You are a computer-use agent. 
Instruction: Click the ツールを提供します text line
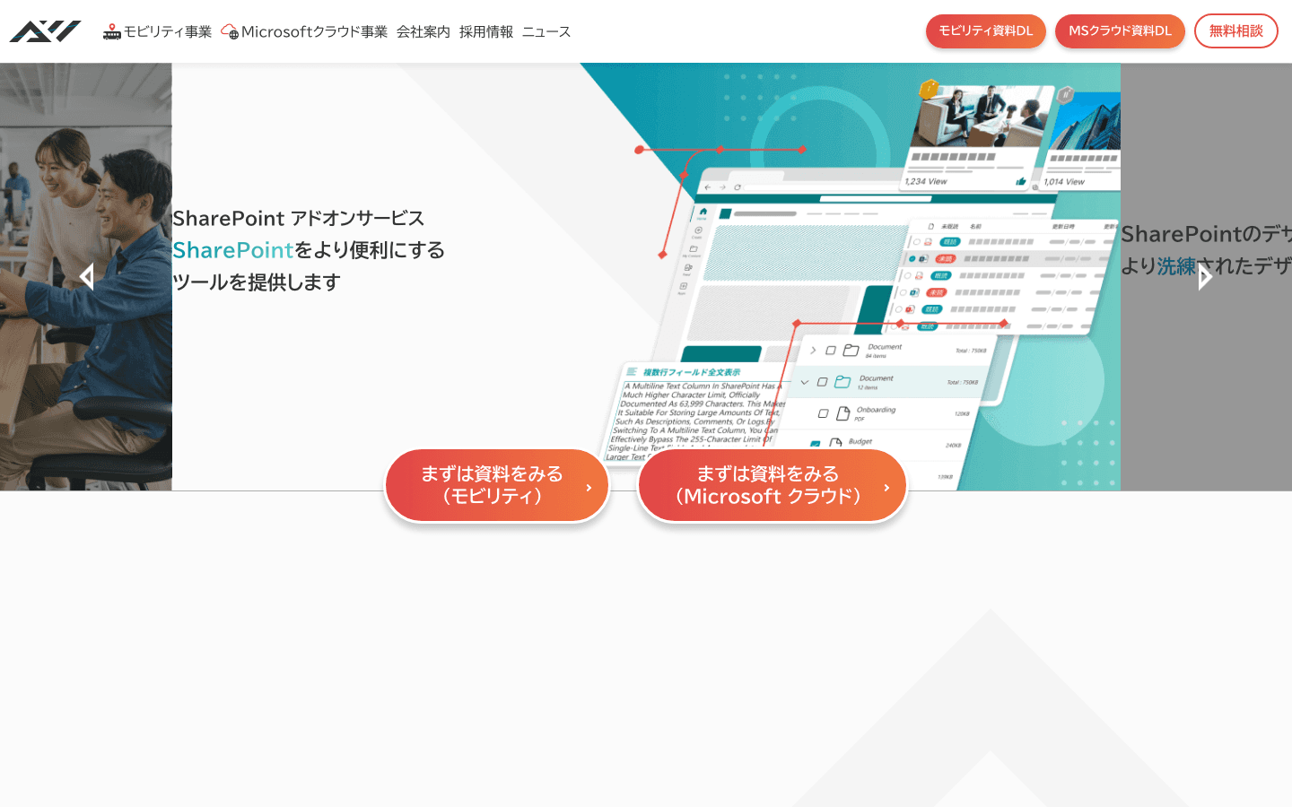tap(257, 282)
